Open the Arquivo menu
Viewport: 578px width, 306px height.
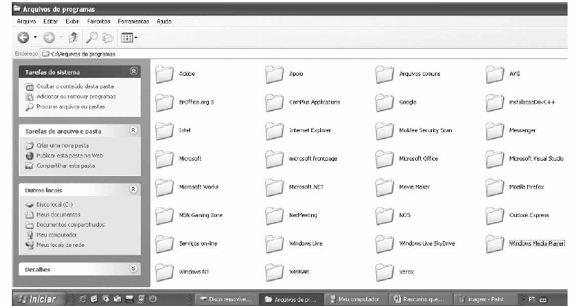pyautogui.click(x=25, y=22)
